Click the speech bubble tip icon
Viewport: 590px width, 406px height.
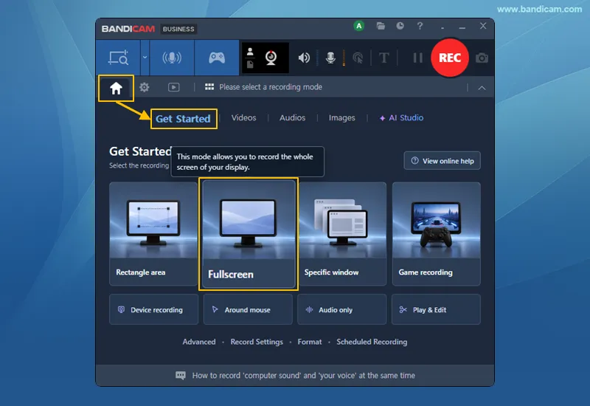pos(181,376)
